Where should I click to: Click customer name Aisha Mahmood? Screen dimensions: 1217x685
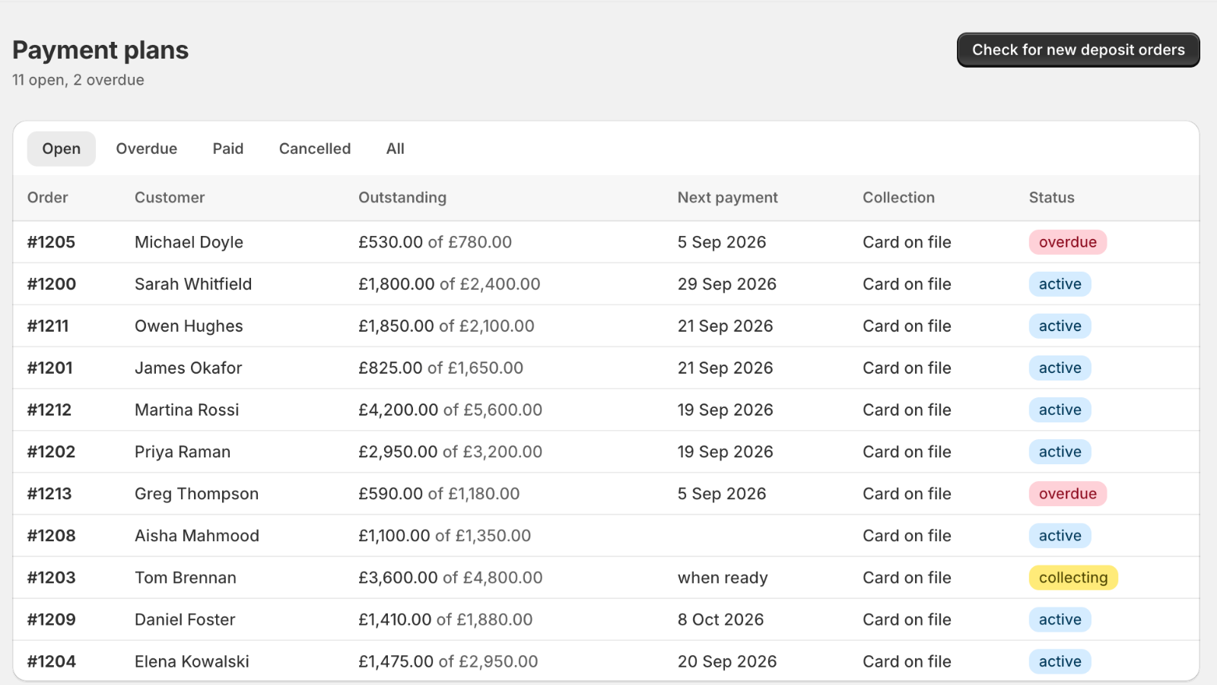[x=197, y=535]
